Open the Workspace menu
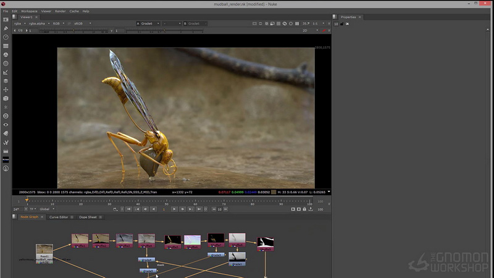 [x=29, y=11]
